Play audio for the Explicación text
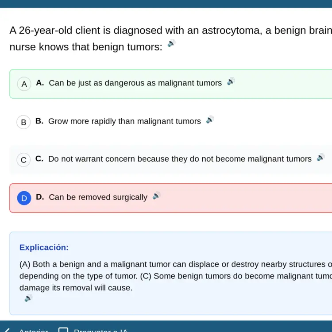 coord(28,298)
